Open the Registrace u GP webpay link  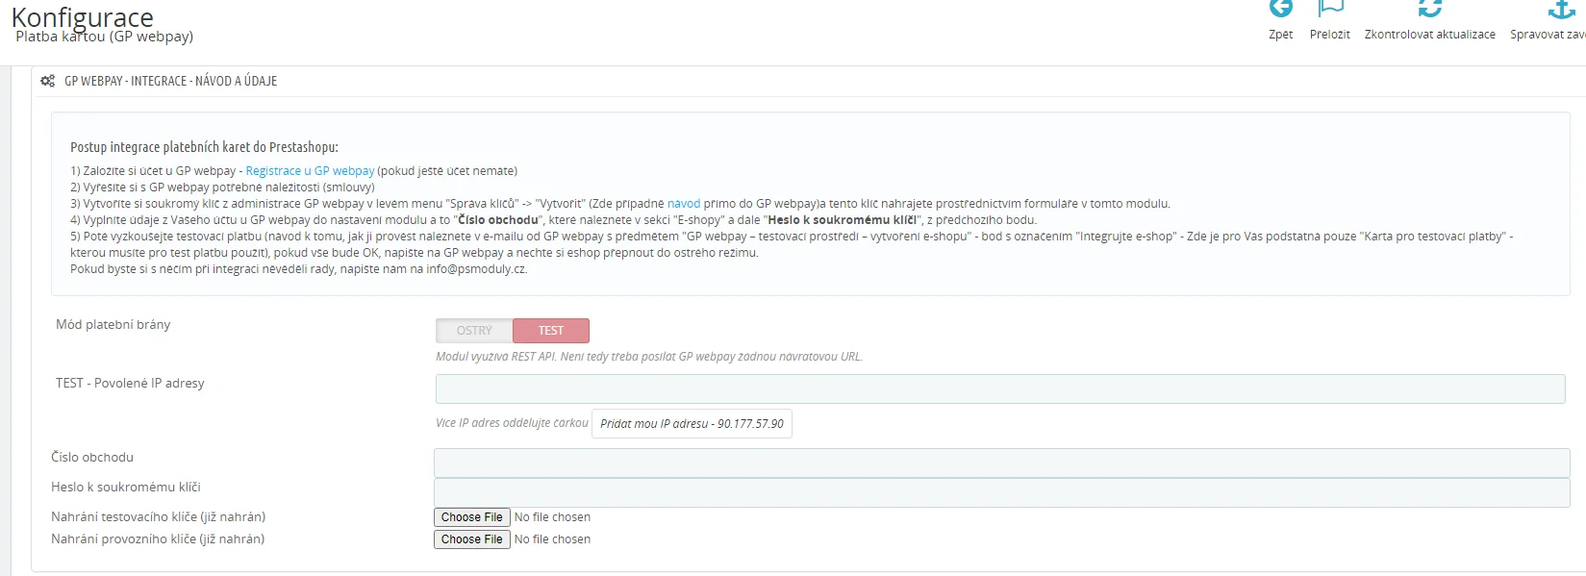pos(310,171)
